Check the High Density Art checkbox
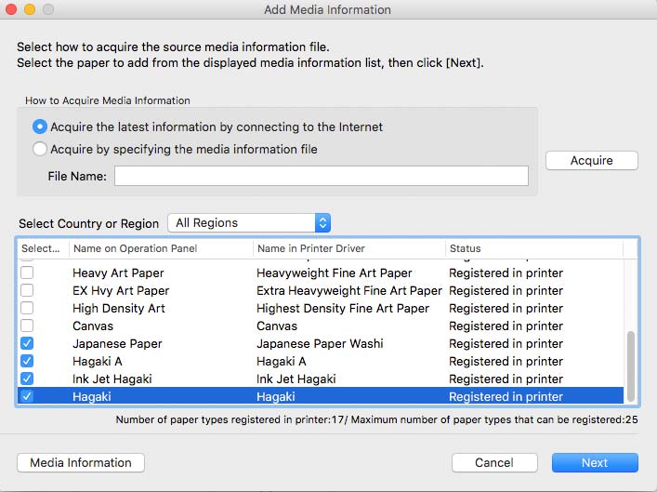The height and width of the screenshot is (492, 657). tap(27, 308)
